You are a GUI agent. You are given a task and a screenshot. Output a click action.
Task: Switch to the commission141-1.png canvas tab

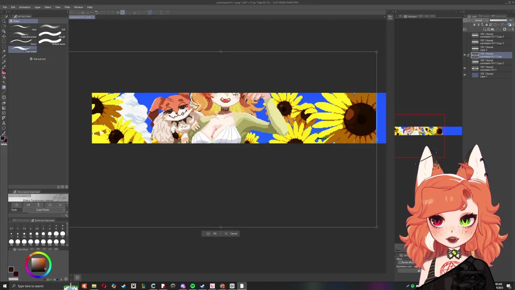(82, 17)
